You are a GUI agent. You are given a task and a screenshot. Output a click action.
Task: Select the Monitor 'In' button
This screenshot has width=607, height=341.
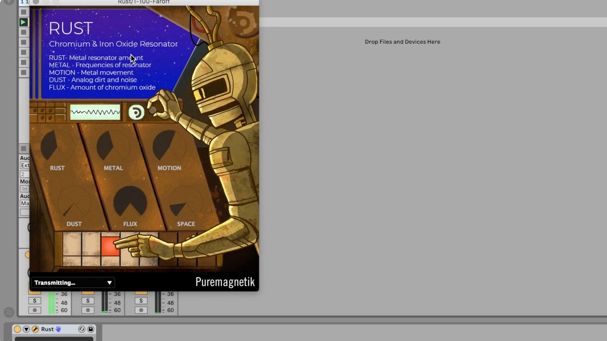(x=25, y=189)
